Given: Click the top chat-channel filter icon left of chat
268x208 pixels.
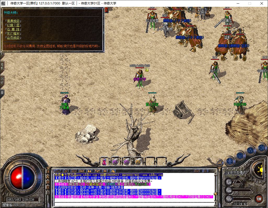Looking at the screenshot, I should tap(48, 172).
